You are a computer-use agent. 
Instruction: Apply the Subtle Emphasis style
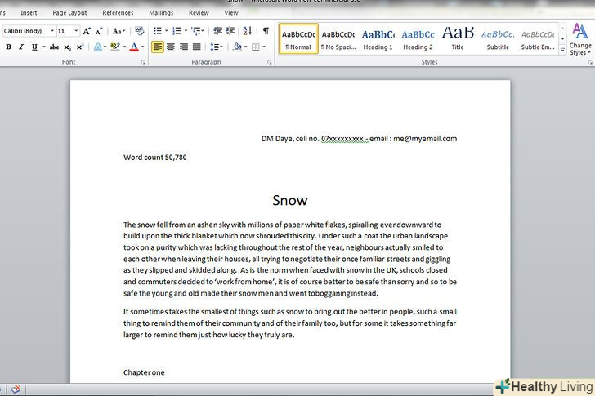[x=538, y=38]
